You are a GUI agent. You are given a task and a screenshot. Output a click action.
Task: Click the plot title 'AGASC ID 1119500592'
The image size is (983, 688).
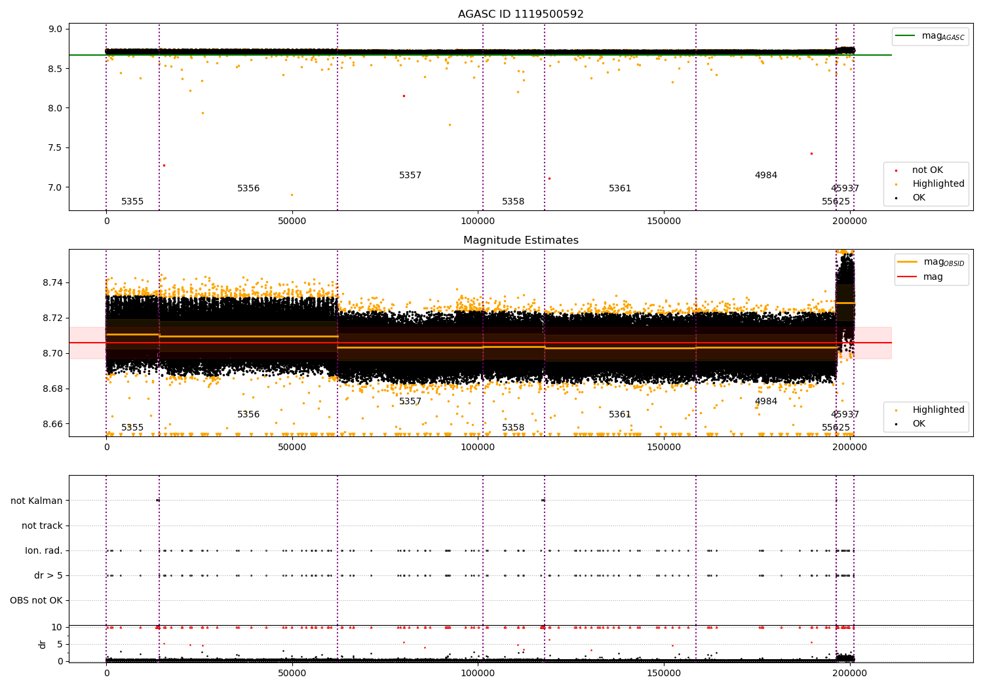[x=520, y=14]
